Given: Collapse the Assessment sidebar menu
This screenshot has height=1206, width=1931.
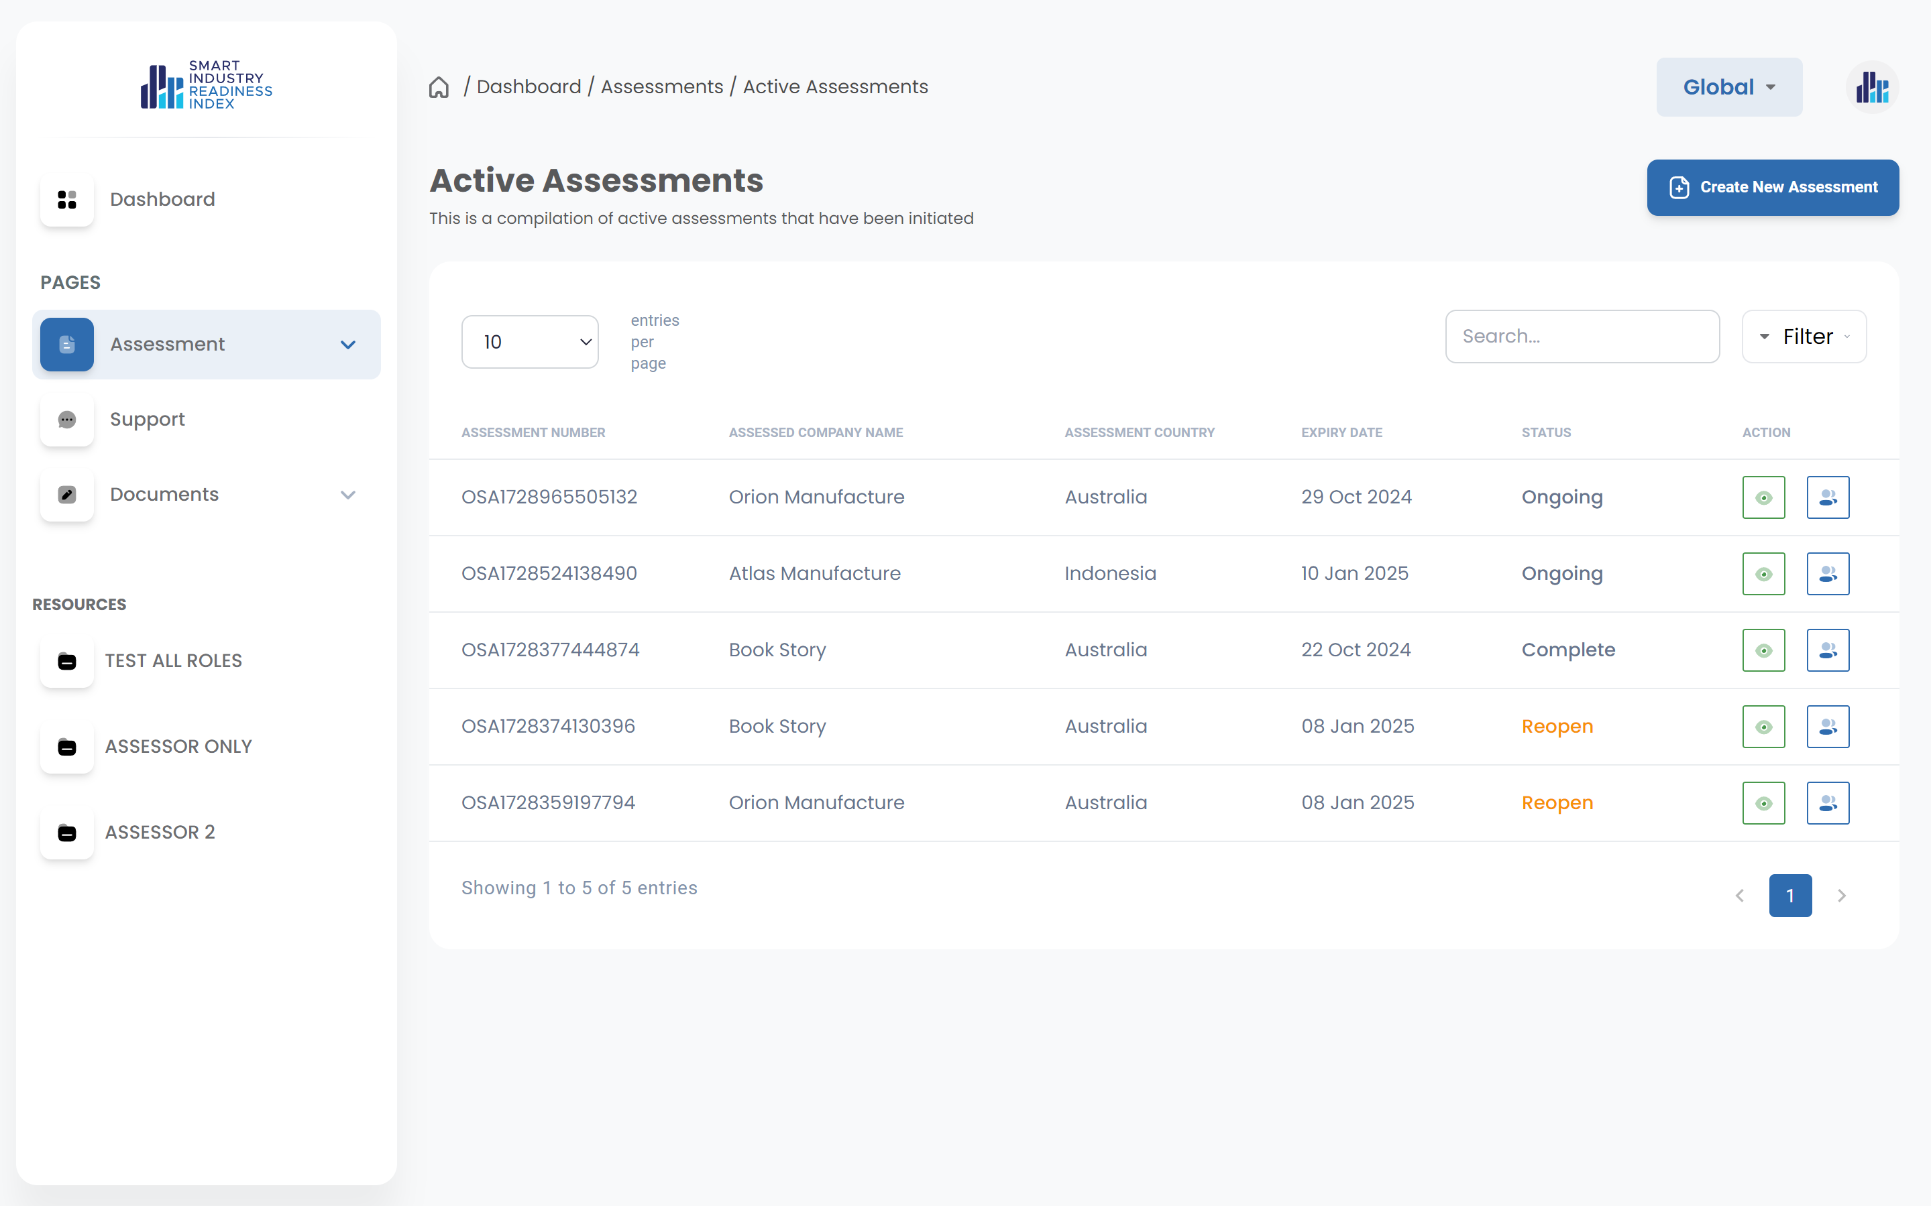Looking at the screenshot, I should pos(348,345).
